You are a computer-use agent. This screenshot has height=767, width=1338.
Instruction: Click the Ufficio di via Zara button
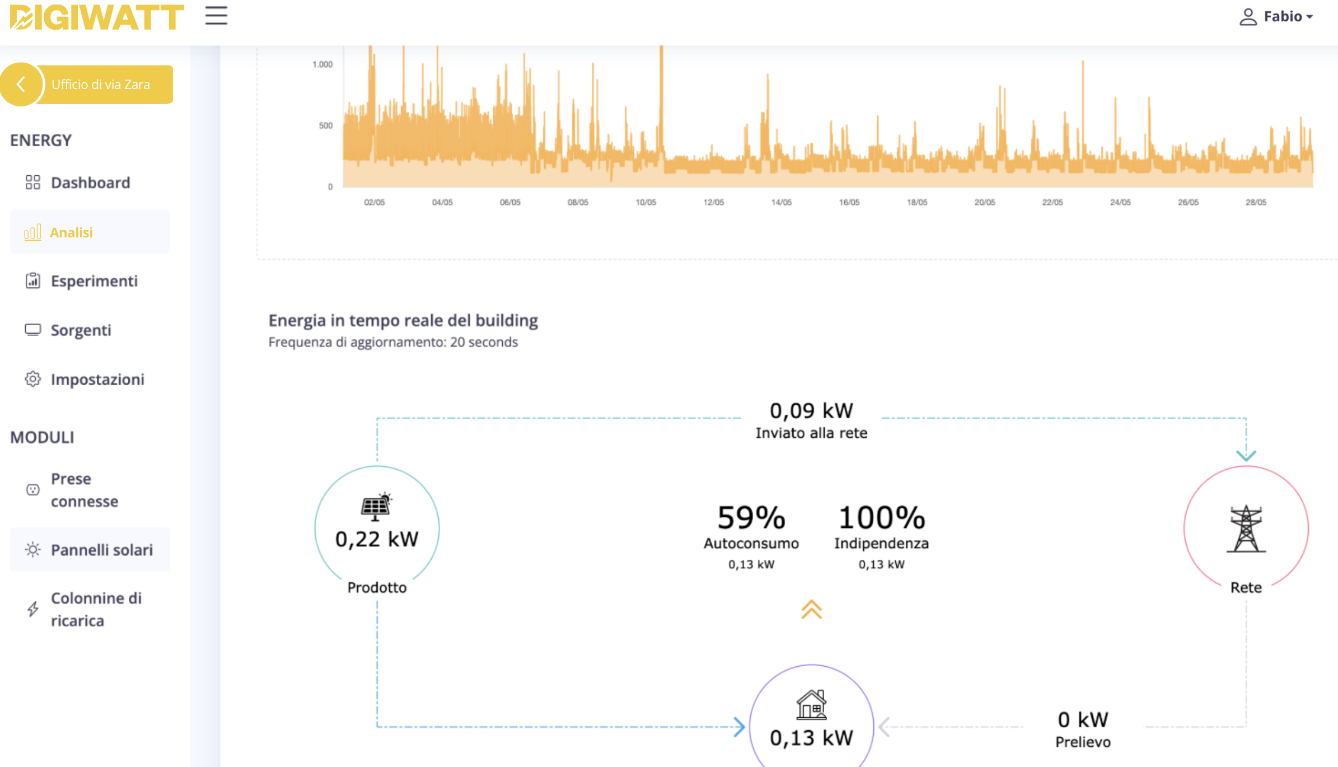[x=101, y=85]
